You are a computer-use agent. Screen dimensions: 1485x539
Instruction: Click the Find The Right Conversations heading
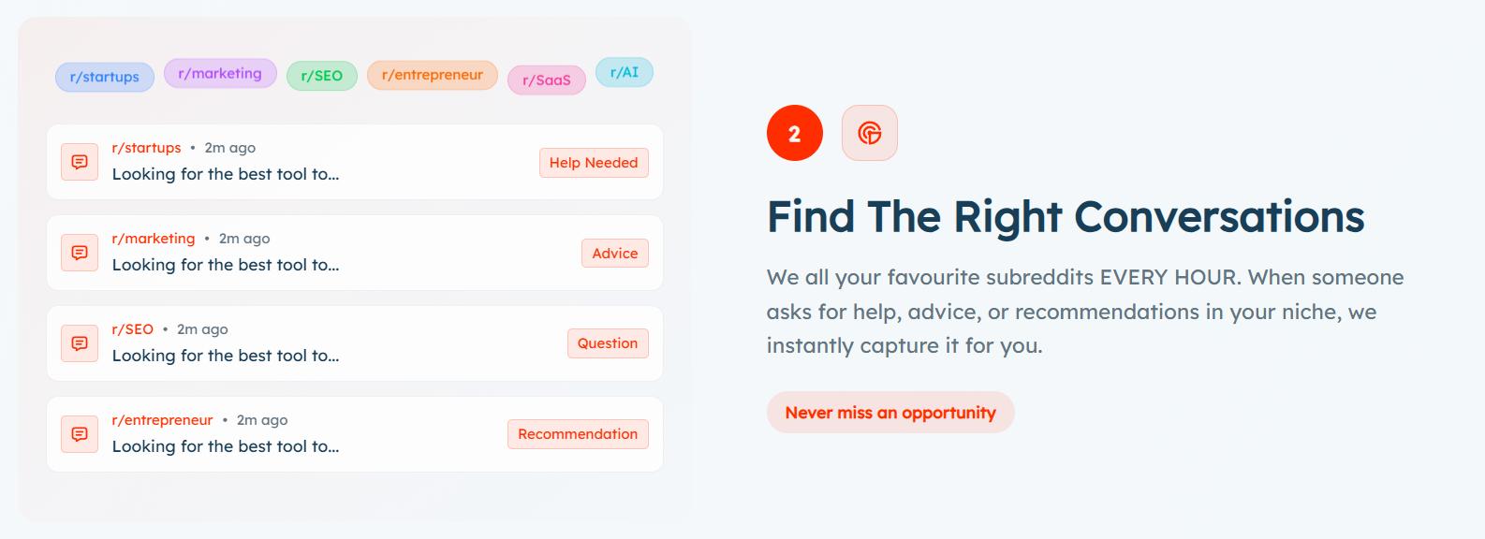(x=1066, y=217)
